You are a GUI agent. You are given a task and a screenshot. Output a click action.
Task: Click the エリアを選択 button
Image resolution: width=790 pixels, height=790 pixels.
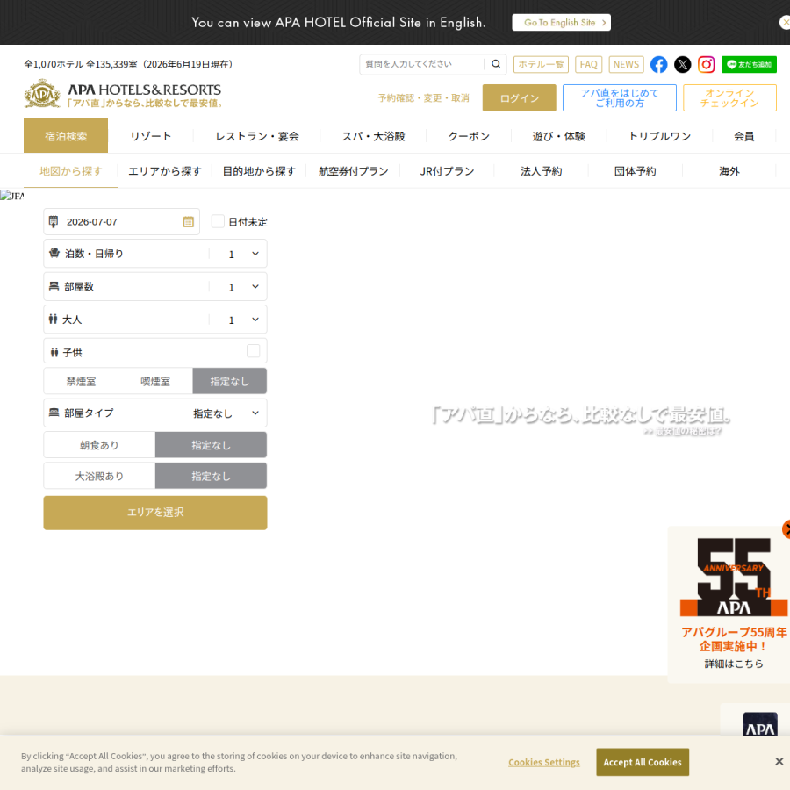coord(155,513)
